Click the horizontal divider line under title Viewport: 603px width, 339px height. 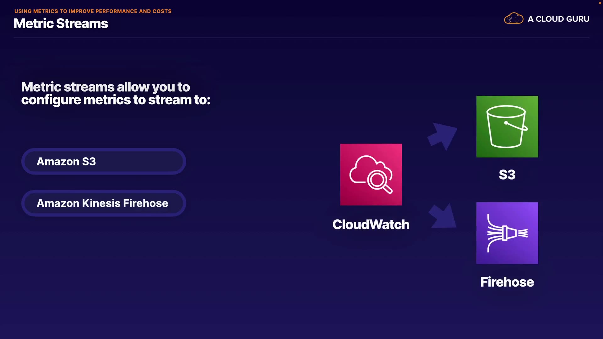[301, 38]
